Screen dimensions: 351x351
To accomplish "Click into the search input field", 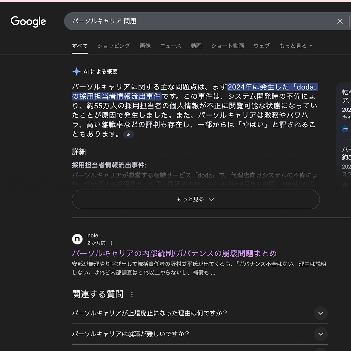I will [199, 21].
